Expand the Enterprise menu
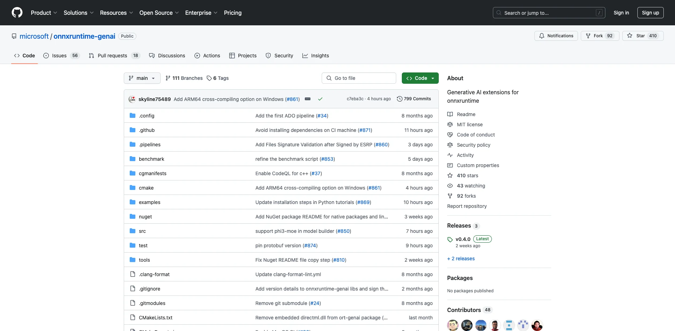 [201, 13]
